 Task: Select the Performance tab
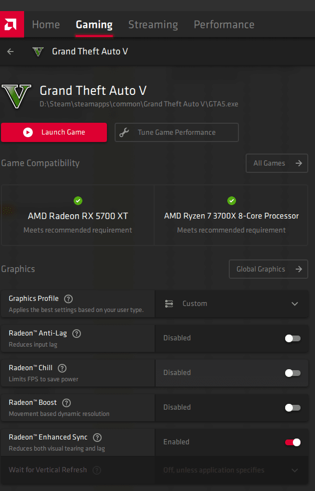click(224, 25)
